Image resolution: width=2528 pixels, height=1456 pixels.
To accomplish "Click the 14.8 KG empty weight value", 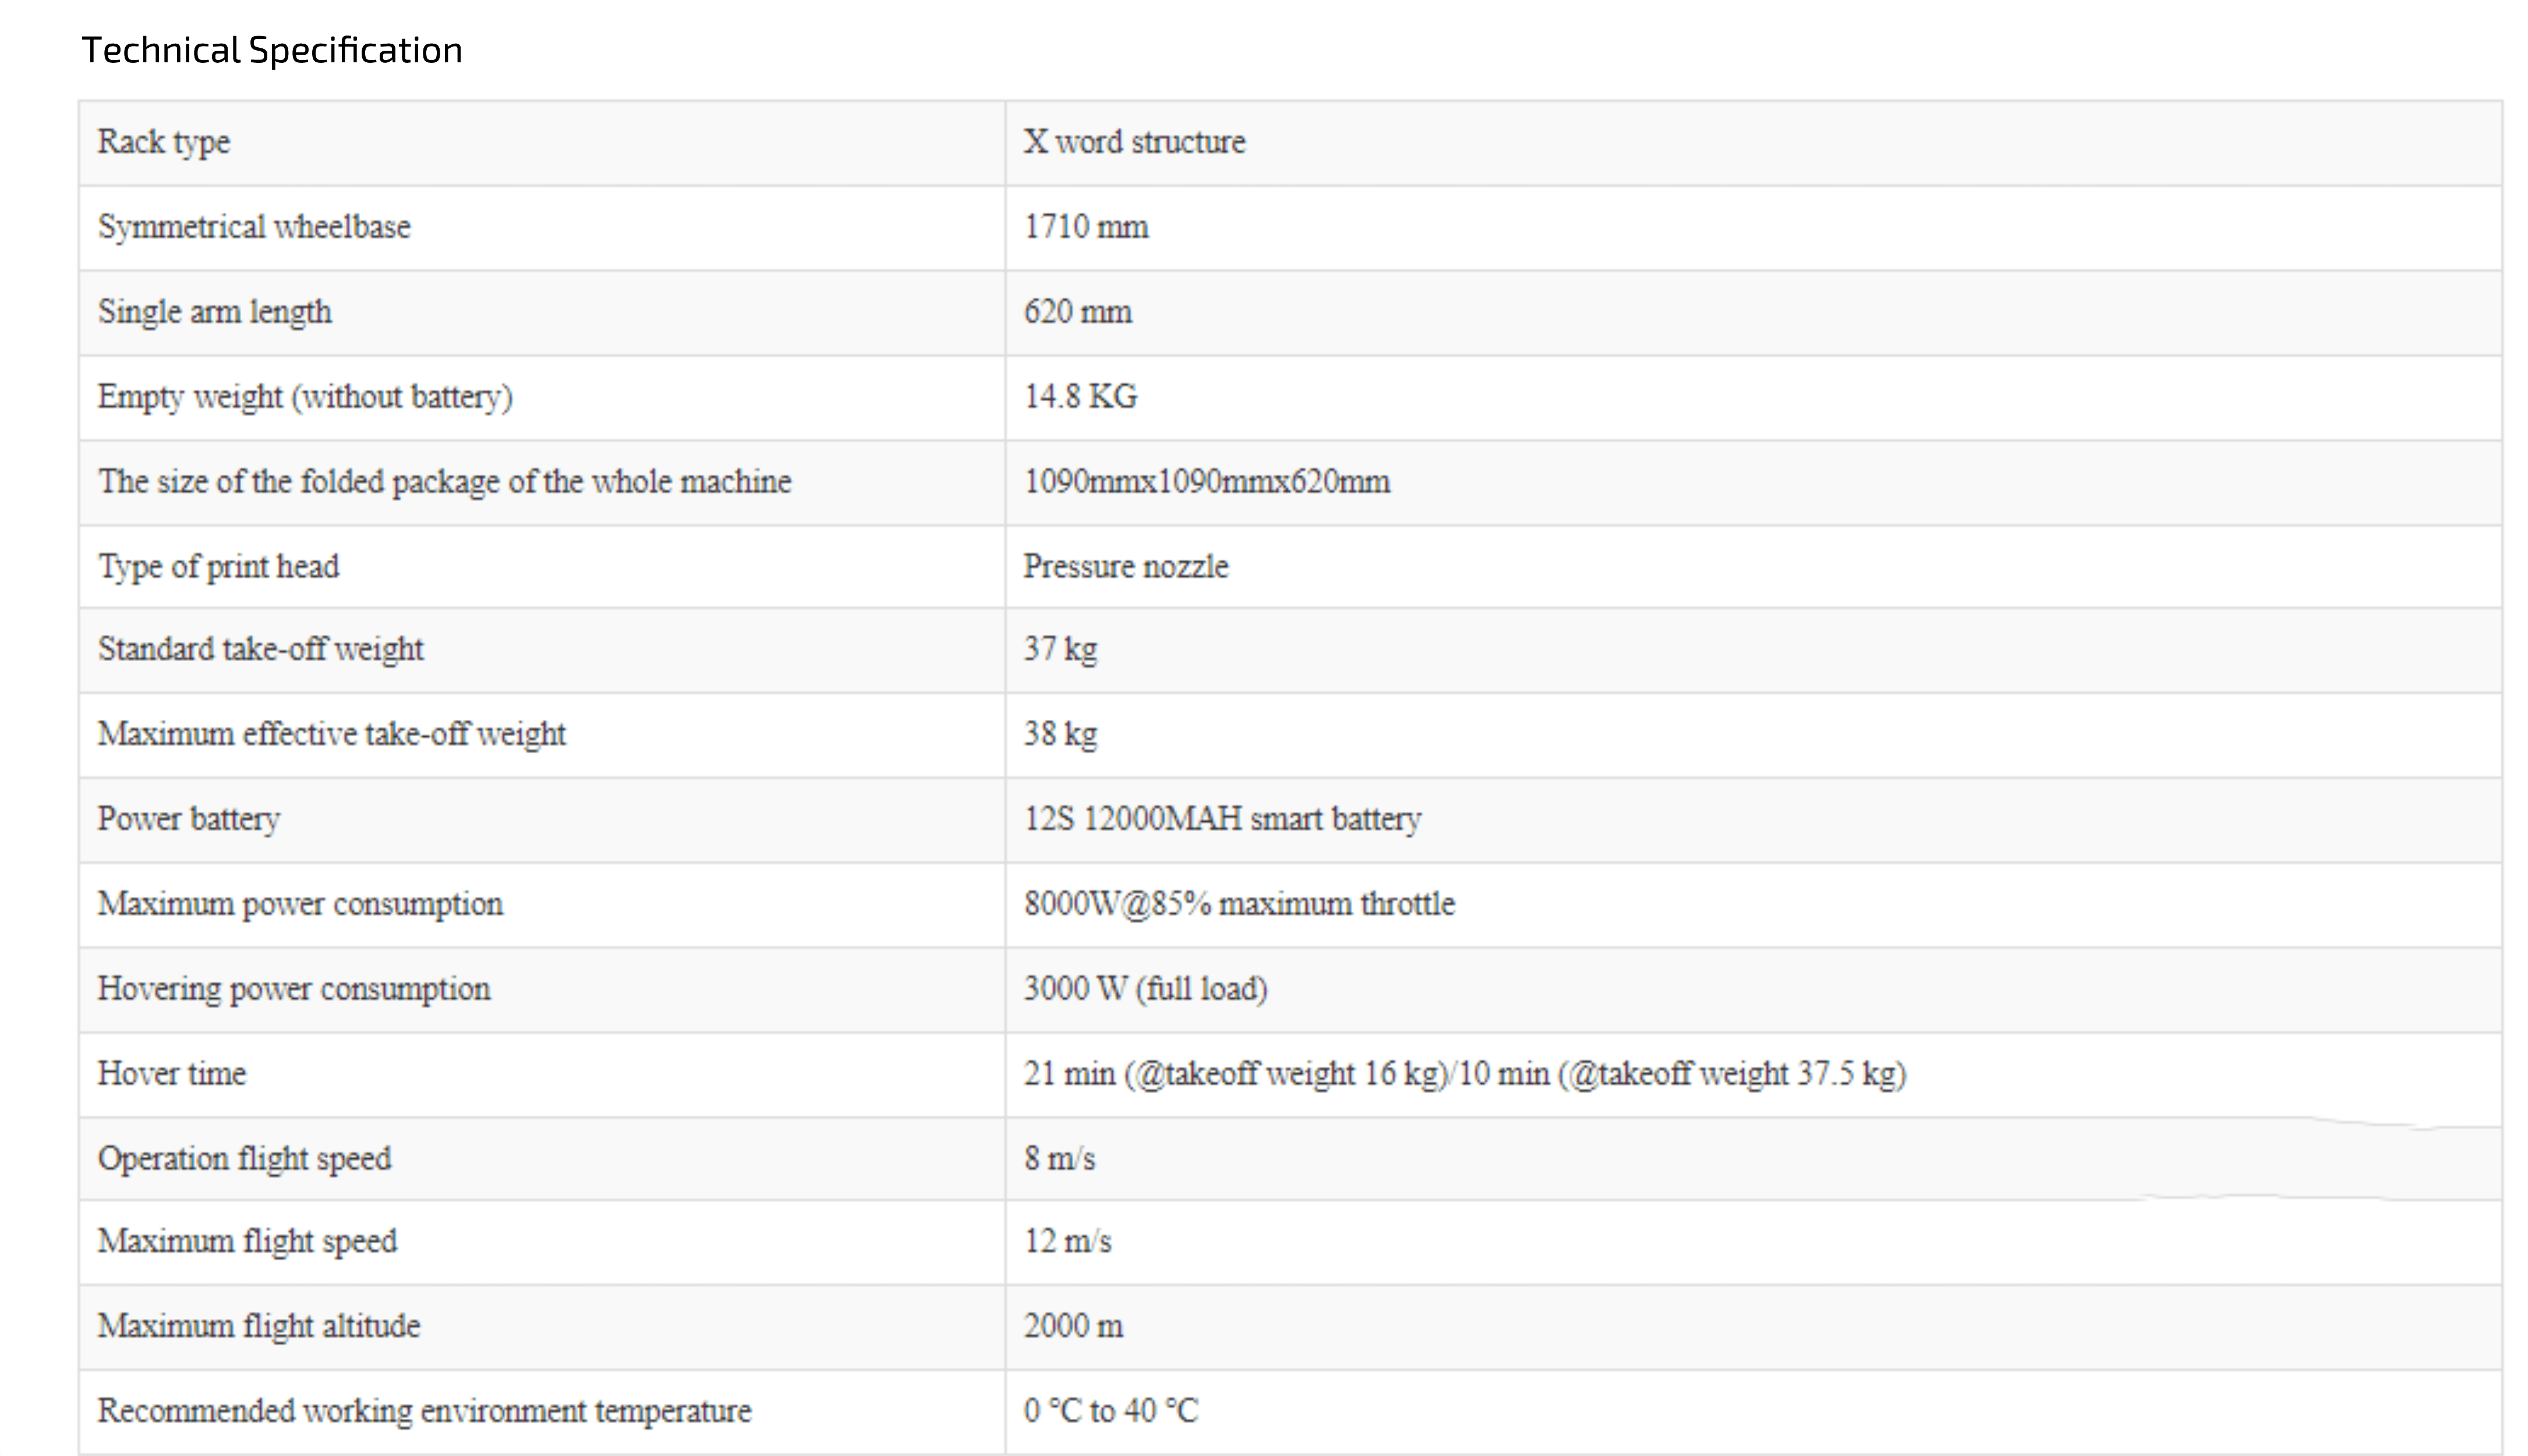I will point(1081,397).
